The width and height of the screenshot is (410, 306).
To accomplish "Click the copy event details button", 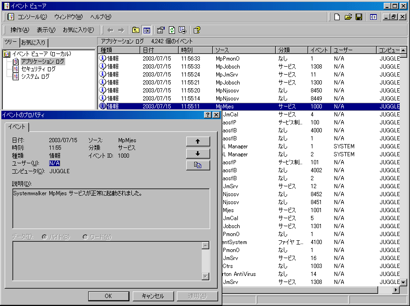I will click(x=197, y=165).
